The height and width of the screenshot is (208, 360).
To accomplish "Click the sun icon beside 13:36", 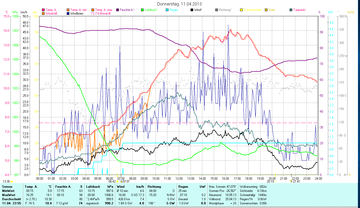I will click(12, 181).
